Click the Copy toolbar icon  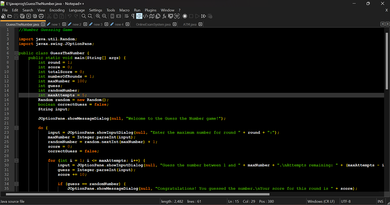56,16
